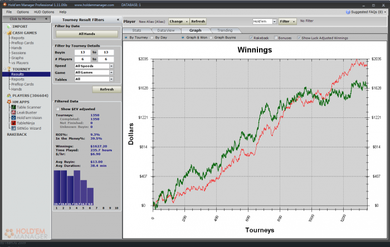390x247 pixels.
Task: Click first place finish histogram bar
Action: click(x=57, y=188)
